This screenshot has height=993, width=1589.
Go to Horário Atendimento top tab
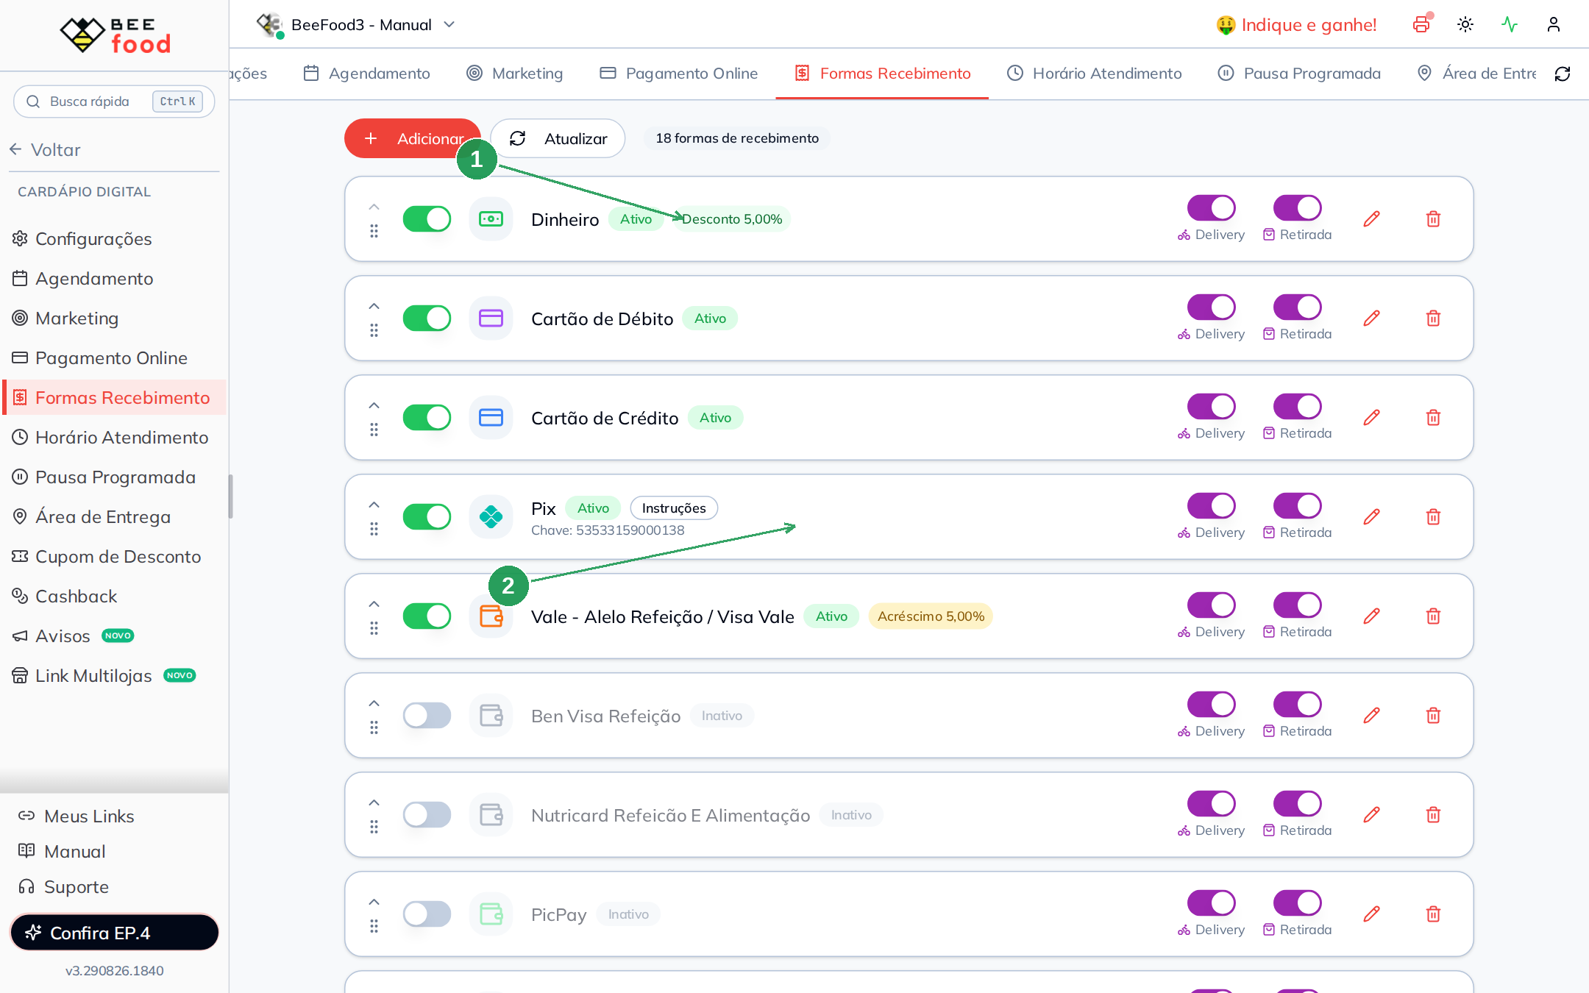point(1095,74)
